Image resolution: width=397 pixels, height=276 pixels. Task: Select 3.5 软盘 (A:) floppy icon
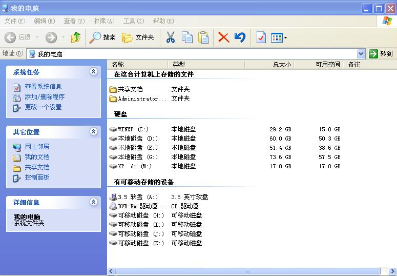113,197
